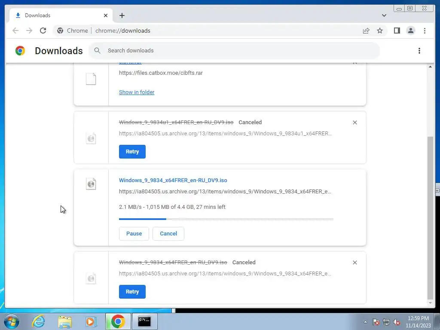Open Windows Explorer from taskbar
The height and width of the screenshot is (330, 440).
coord(65,322)
